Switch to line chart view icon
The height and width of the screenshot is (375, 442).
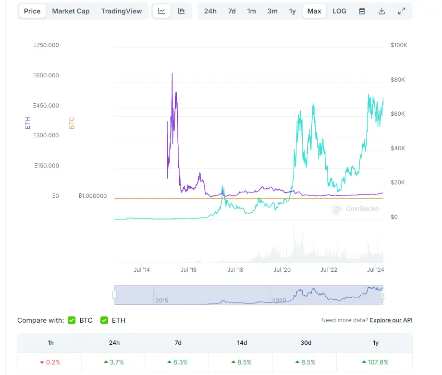coord(161,11)
